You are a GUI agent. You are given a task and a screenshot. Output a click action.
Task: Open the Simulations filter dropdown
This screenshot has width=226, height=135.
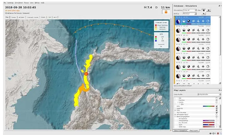click(190, 10)
